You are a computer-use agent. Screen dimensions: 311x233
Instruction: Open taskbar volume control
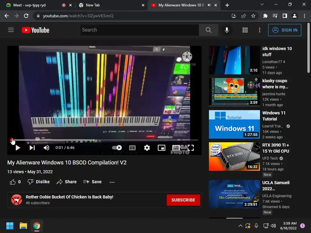(273, 226)
